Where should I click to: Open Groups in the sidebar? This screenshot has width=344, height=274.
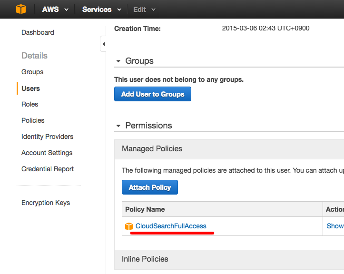(32, 72)
